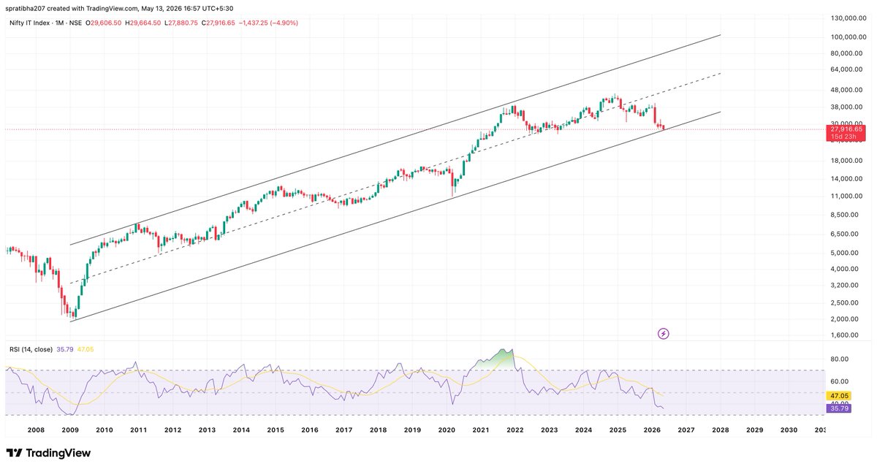The height and width of the screenshot is (469, 877).
Task: Click the low value L27,880.75
Action: pyautogui.click(x=182, y=23)
